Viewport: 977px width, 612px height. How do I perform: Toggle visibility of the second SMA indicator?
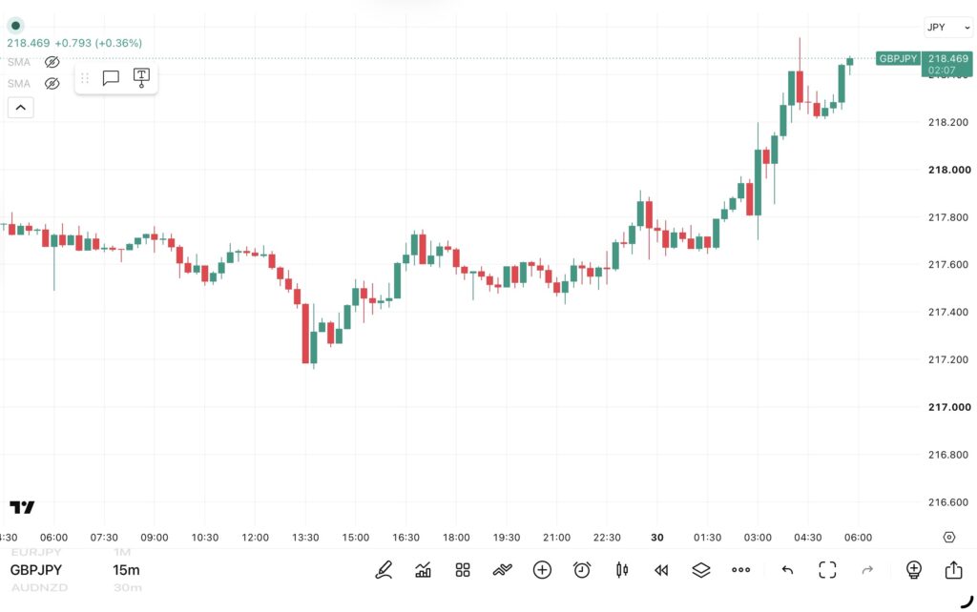pos(52,84)
